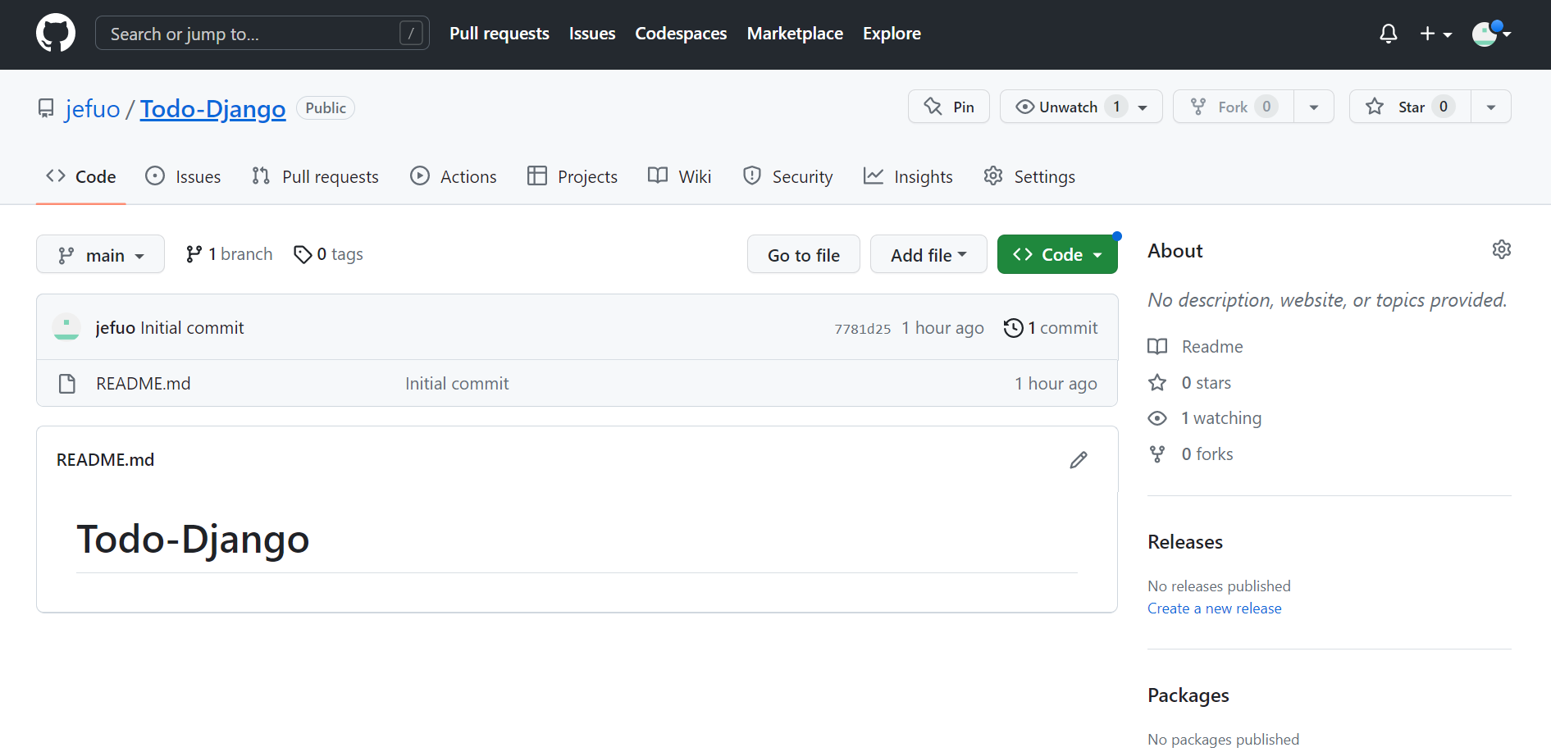Open the main branch selector
This screenshot has width=1551, height=752.
100,255
